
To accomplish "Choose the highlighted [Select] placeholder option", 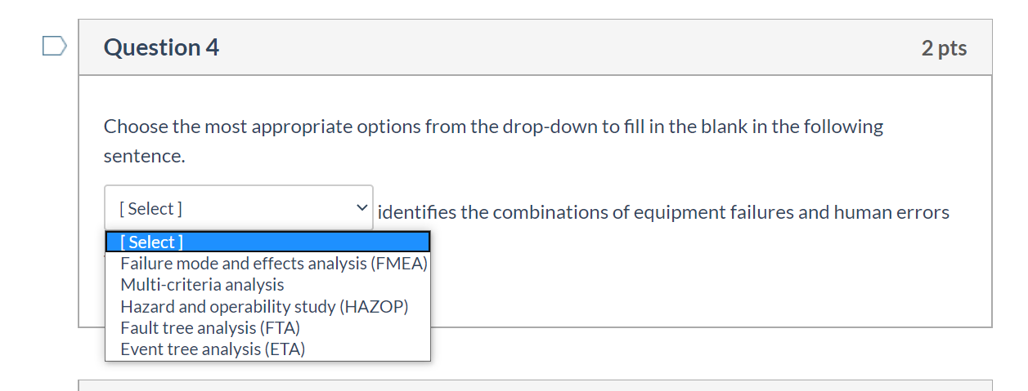I will click(267, 242).
